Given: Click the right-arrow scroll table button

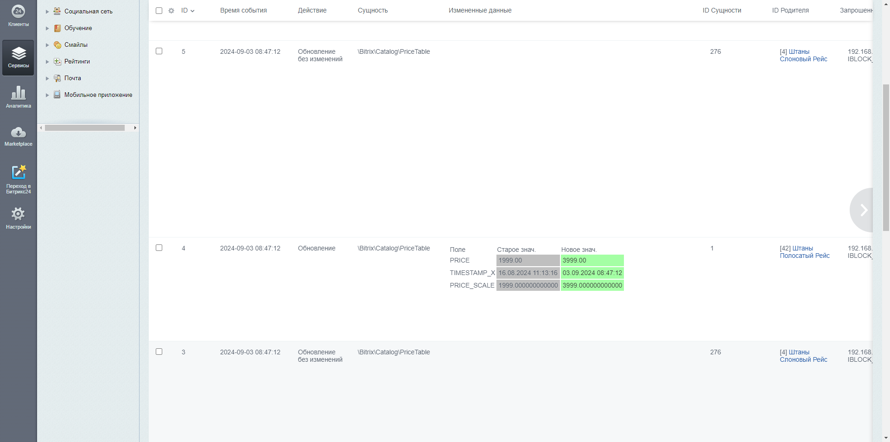Looking at the screenshot, I should (x=863, y=210).
